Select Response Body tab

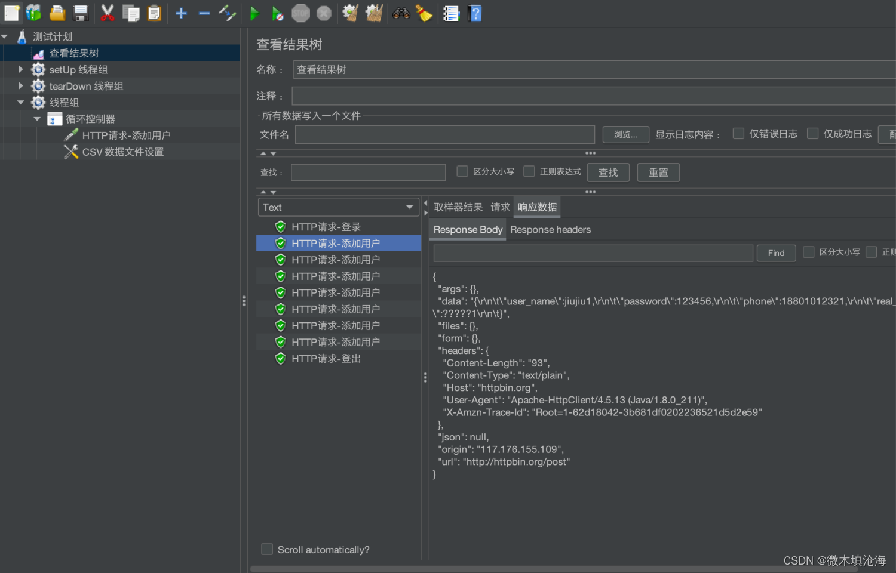[468, 230]
